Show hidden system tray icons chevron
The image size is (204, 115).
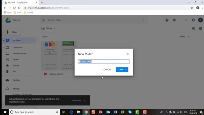(x=167, y=112)
